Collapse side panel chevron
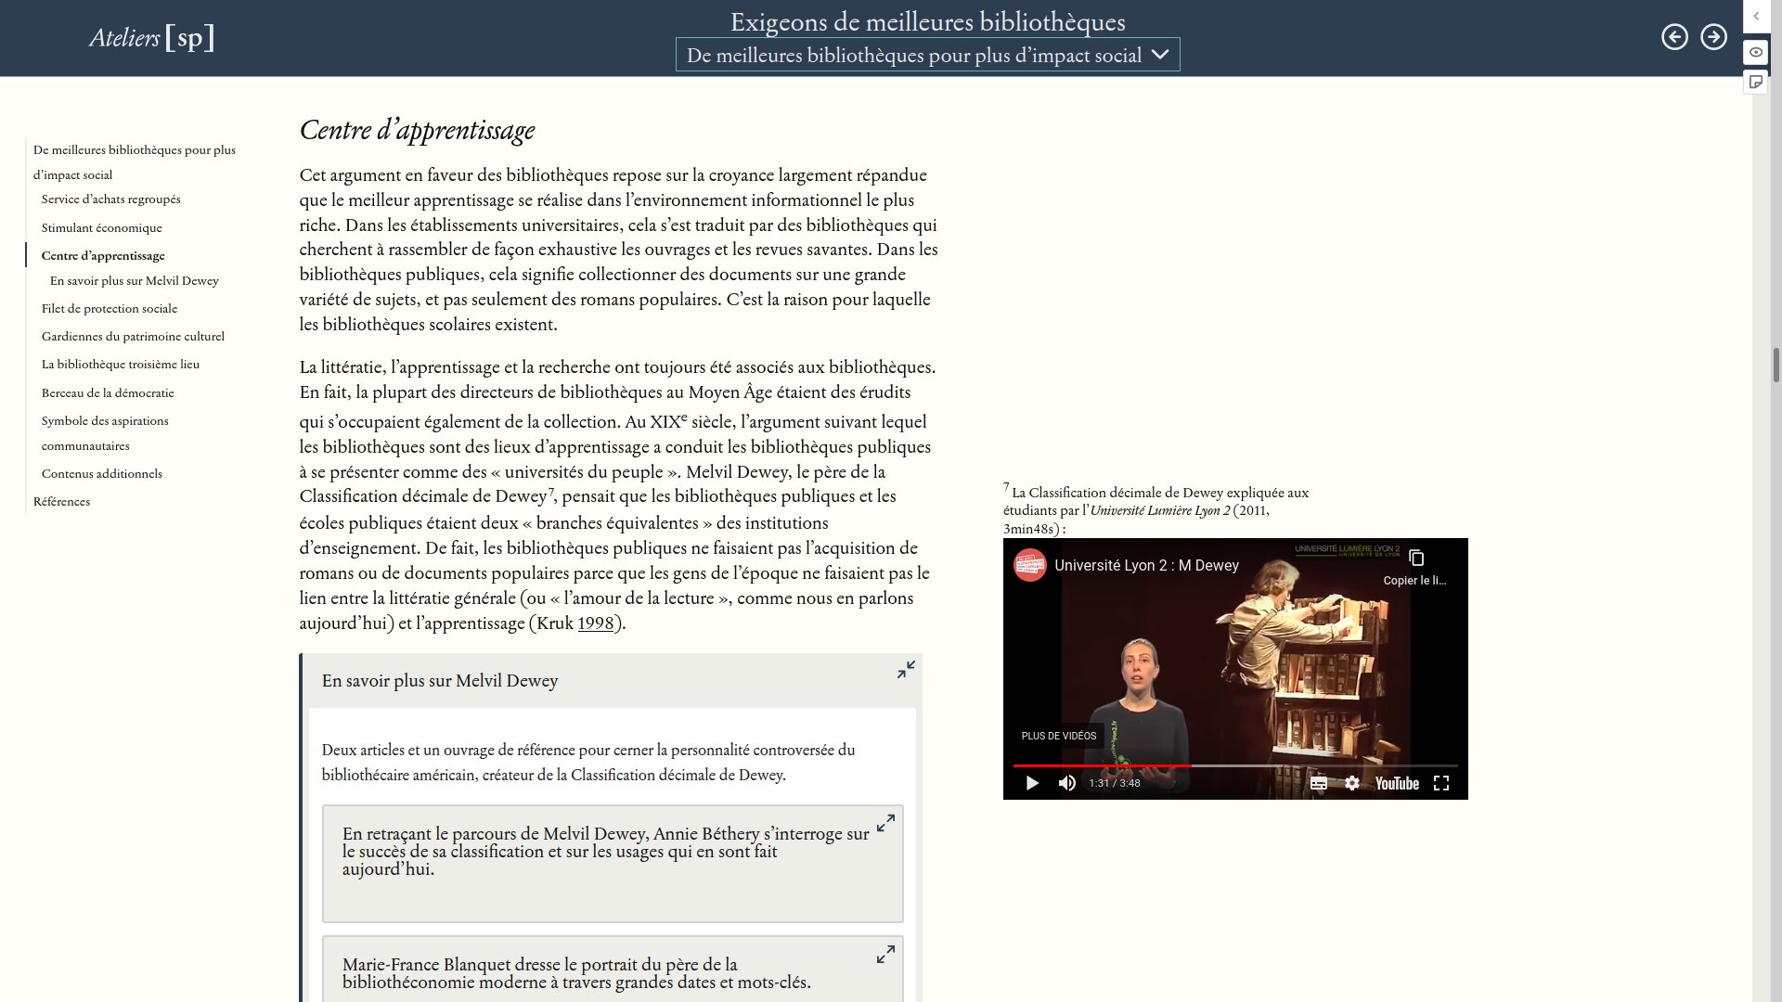The image size is (1782, 1002). [x=1756, y=17]
